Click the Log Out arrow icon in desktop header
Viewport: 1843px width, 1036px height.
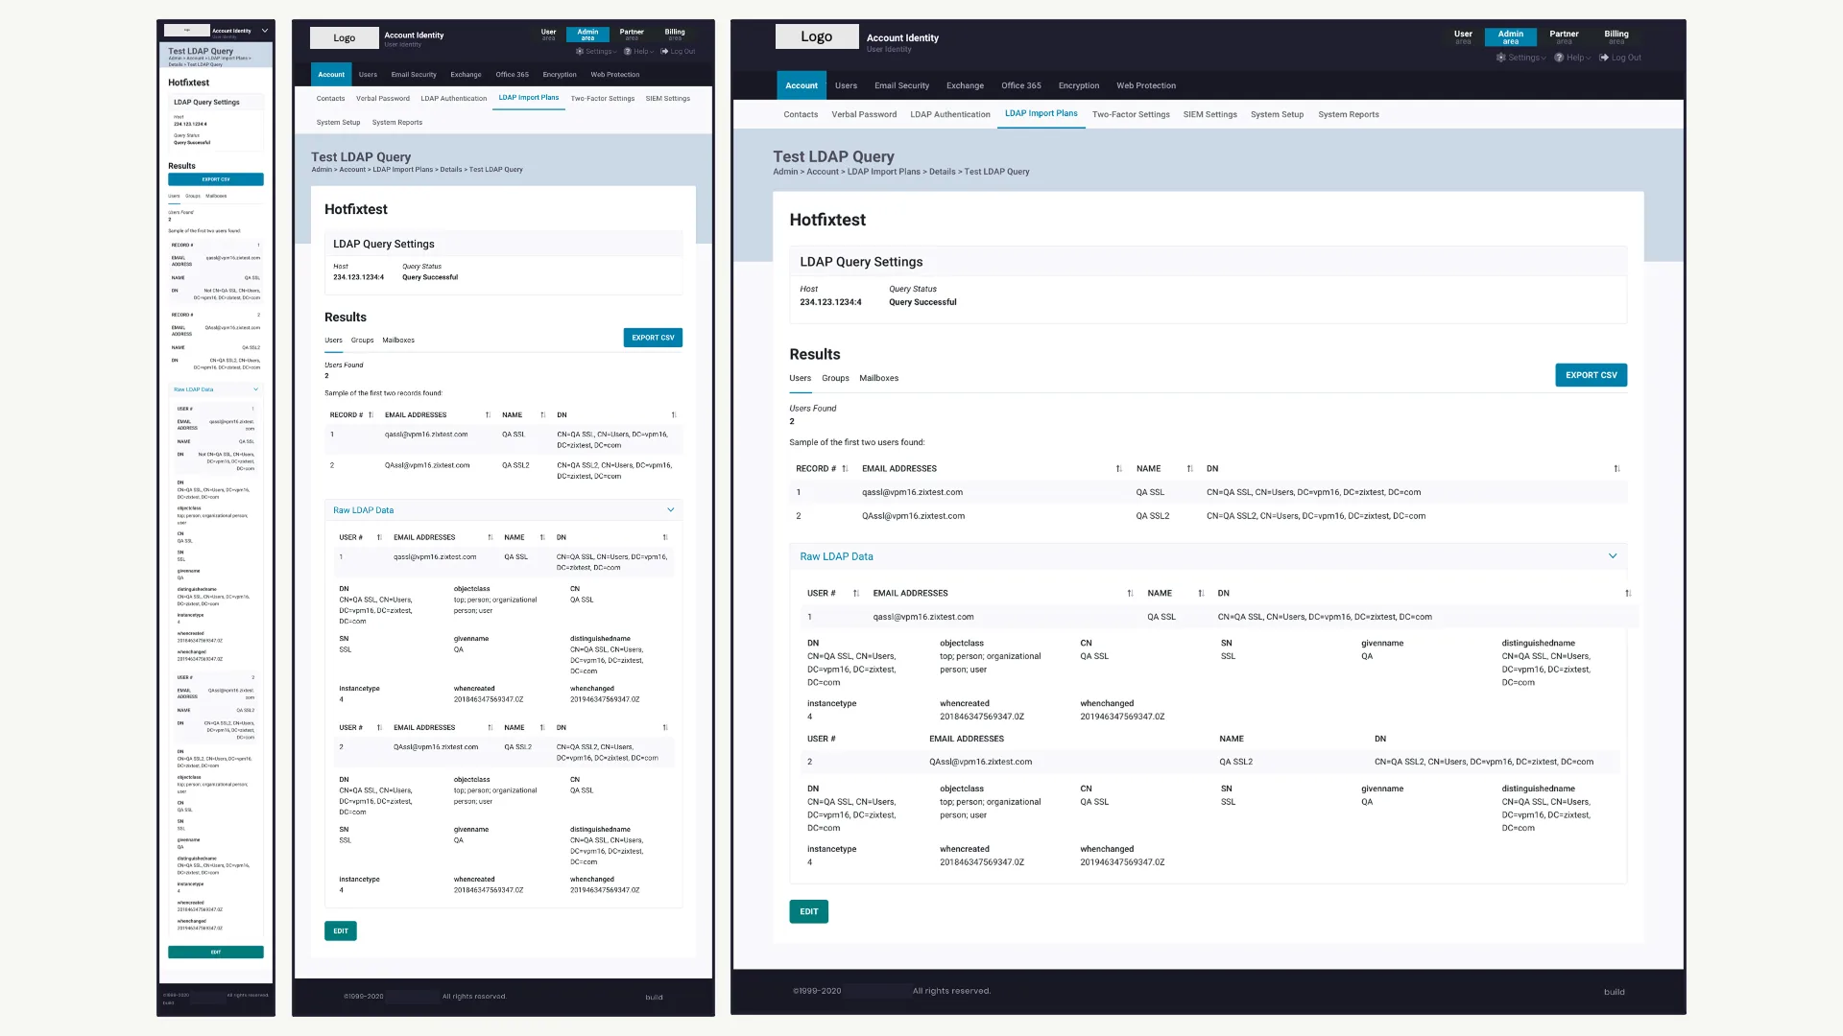coord(1604,58)
